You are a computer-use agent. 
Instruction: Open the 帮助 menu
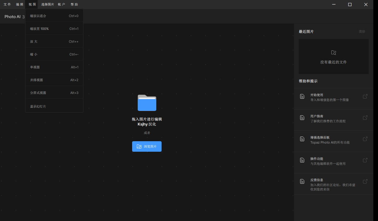74,4
